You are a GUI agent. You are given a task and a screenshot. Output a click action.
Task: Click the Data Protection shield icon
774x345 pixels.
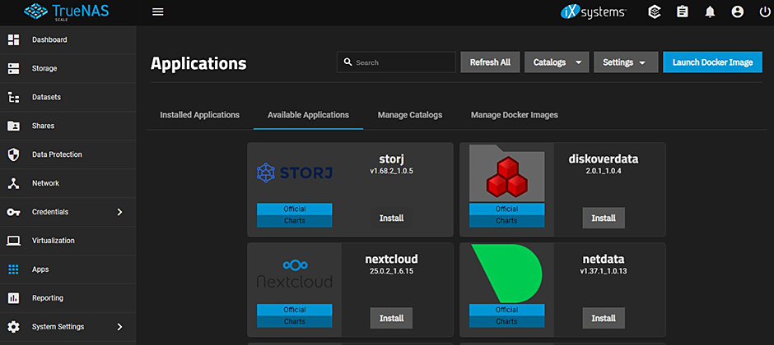(13, 154)
